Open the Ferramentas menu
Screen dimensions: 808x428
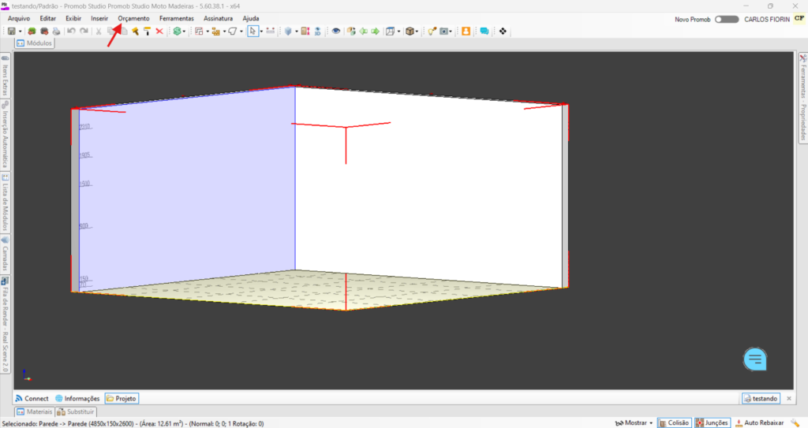176,18
